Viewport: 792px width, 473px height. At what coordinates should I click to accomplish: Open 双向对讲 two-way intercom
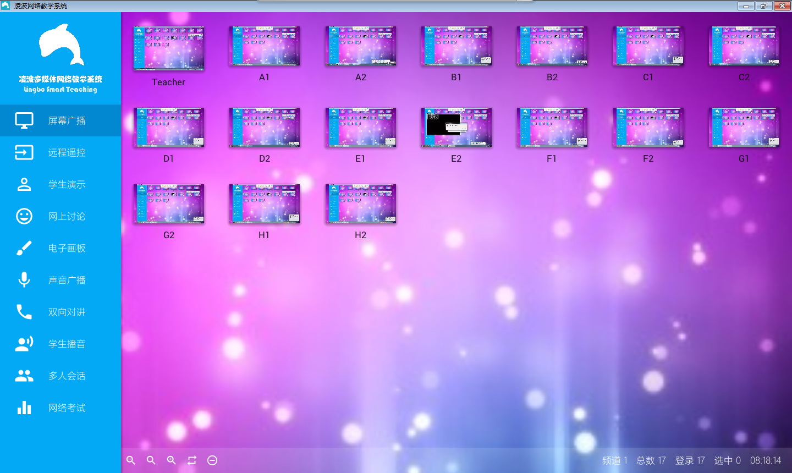61,312
